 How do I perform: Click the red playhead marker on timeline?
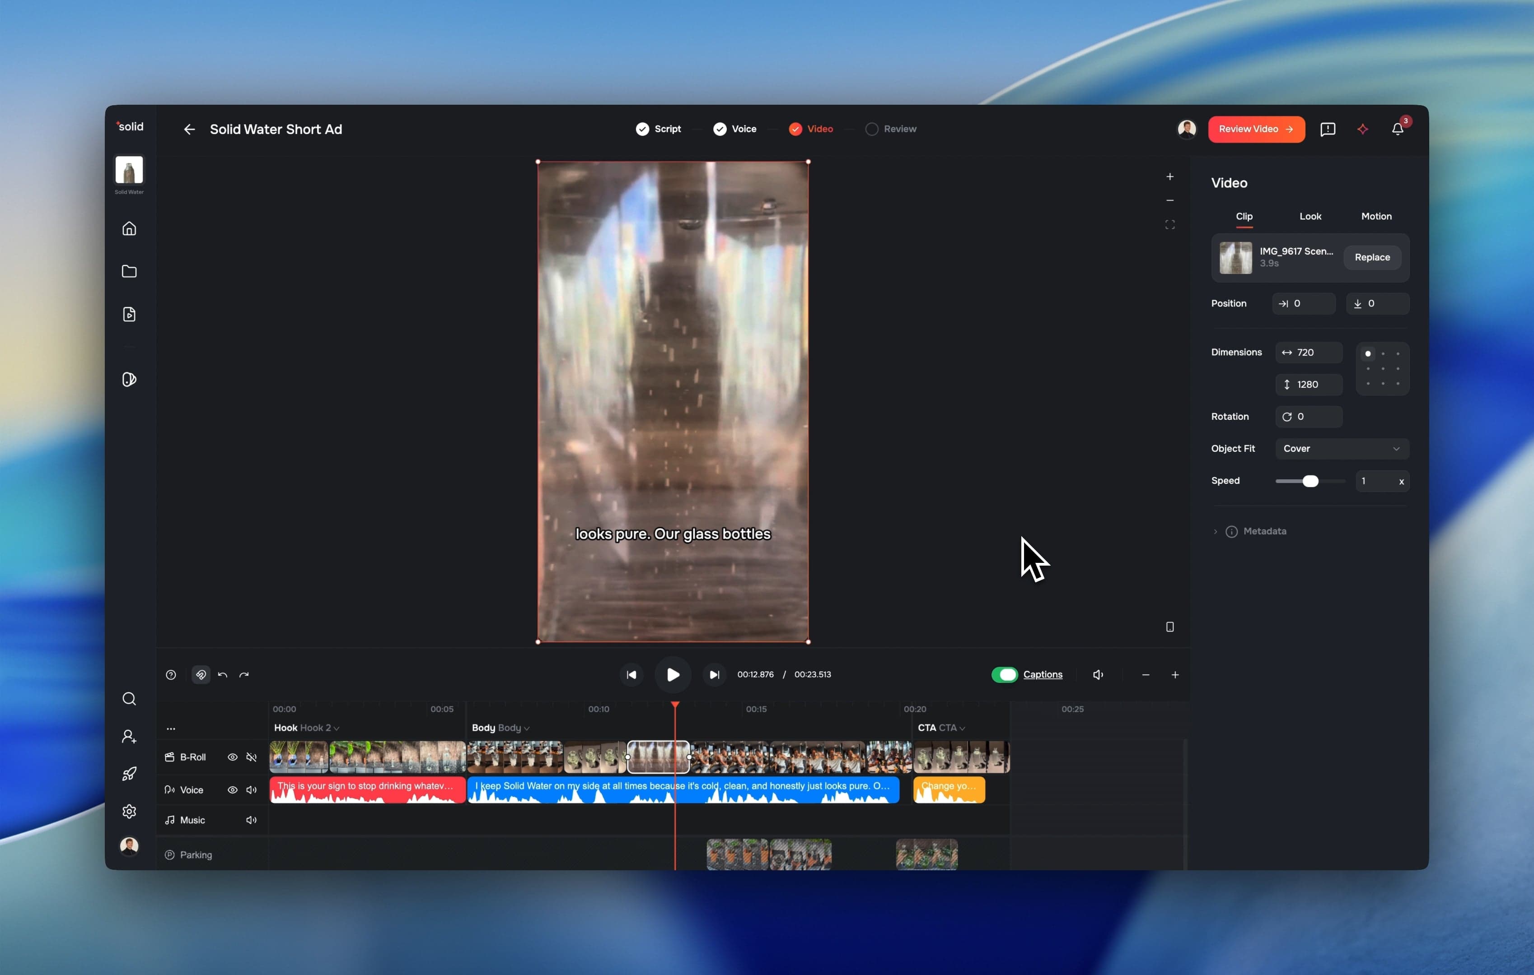click(675, 705)
